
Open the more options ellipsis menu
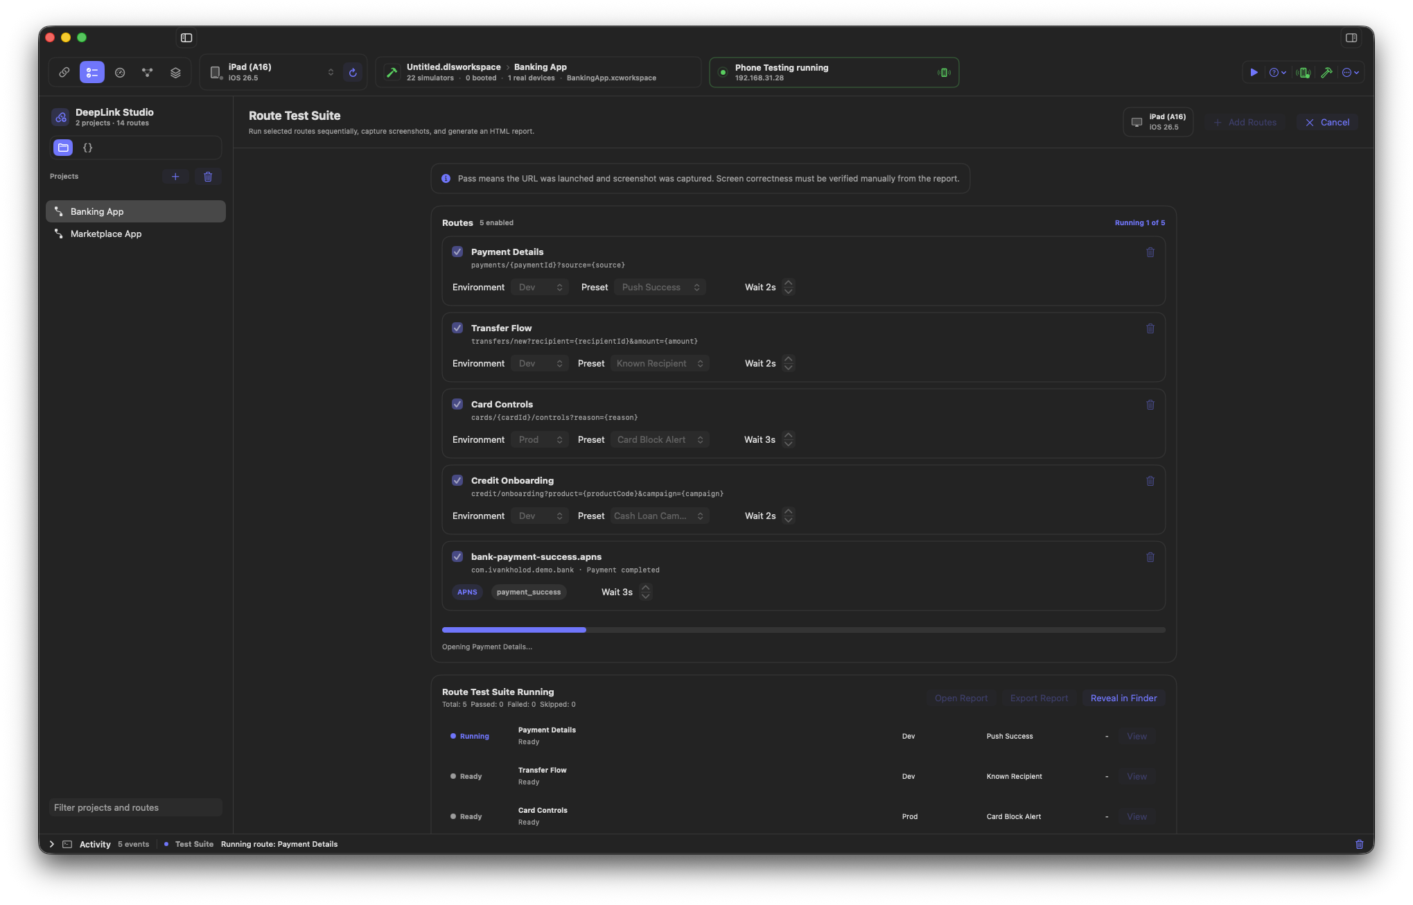pyautogui.click(x=1350, y=72)
